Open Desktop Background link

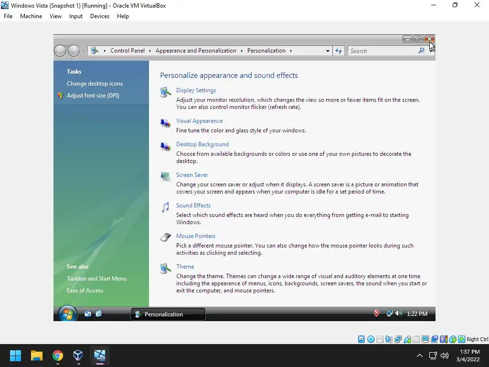tap(202, 144)
